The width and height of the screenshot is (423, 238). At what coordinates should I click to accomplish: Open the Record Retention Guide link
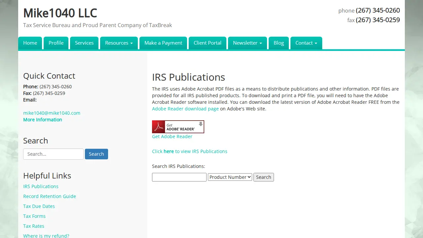(x=50, y=196)
